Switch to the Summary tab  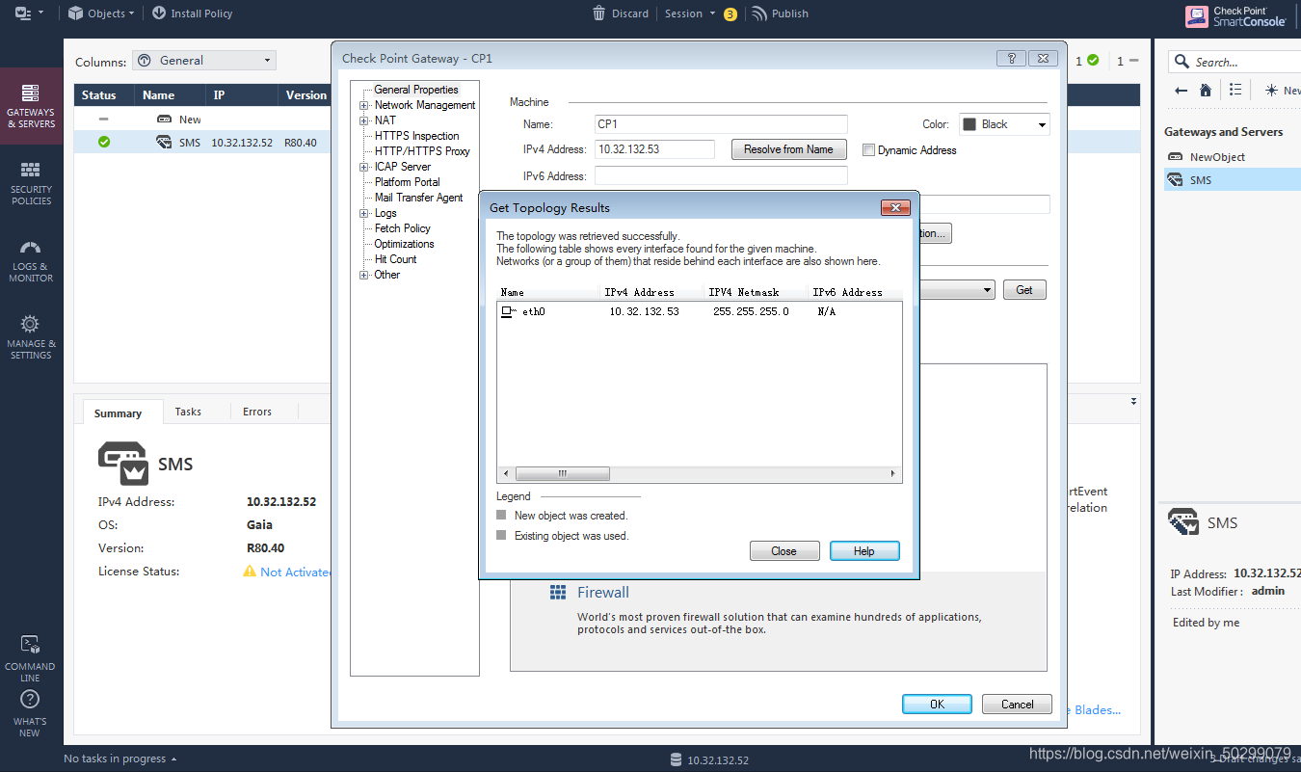click(x=118, y=413)
